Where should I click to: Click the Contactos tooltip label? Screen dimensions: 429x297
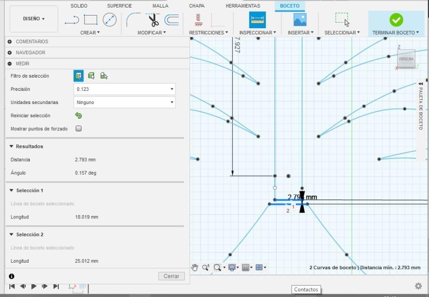point(306,289)
